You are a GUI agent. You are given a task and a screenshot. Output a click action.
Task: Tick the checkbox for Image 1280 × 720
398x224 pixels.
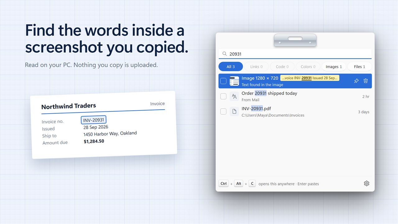coord(223,81)
